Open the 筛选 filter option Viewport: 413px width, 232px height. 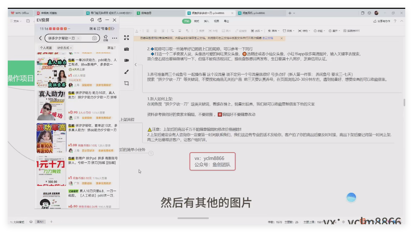[x=111, y=48]
